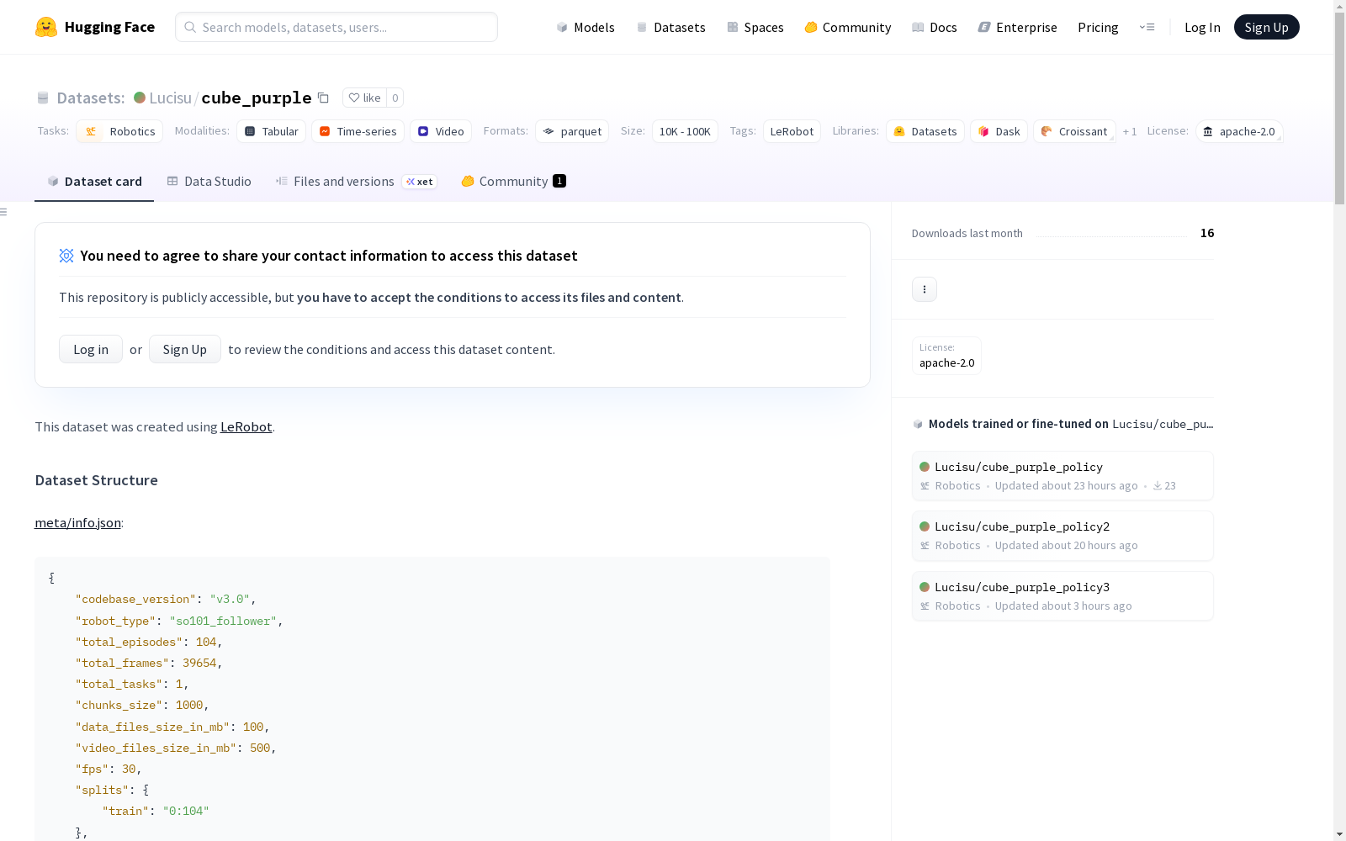Viewport: 1346px width, 841px height.
Task: Select the 10K - 100K size tag
Action: (685, 131)
